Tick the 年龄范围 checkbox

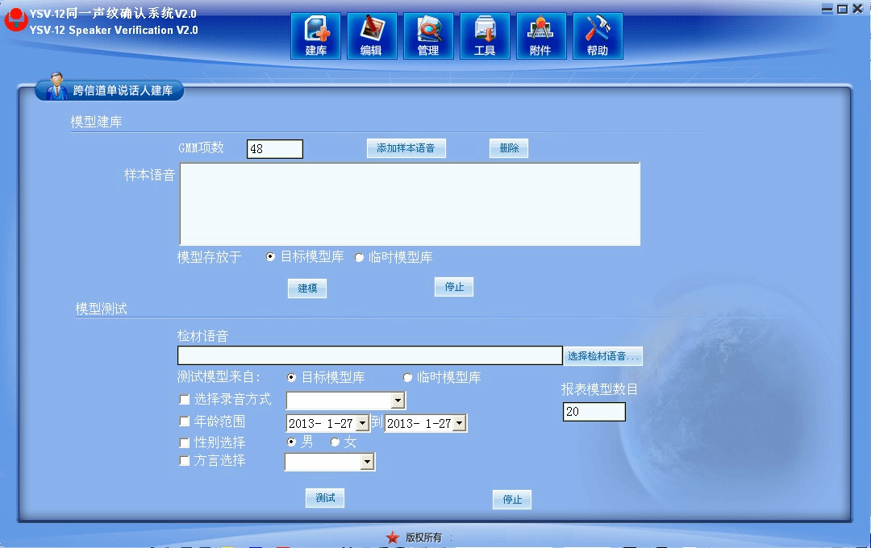point(185,421)
